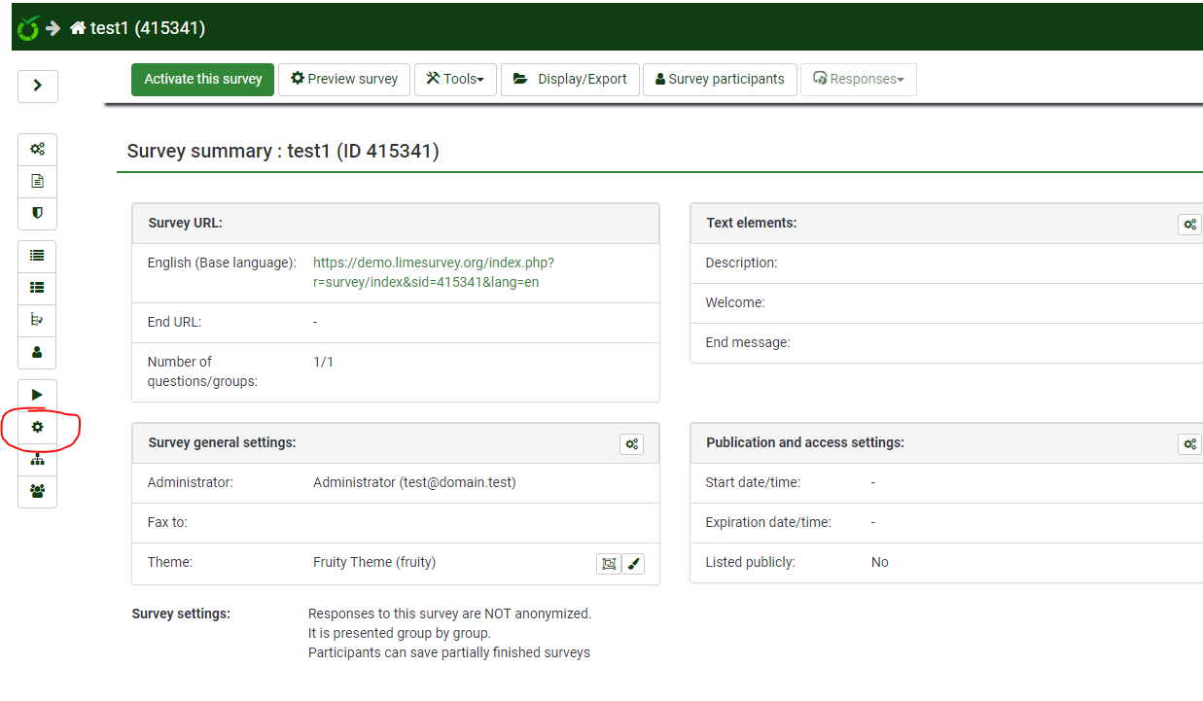
Task: Click the shield icon in the sidebar
Action: point(37,212)
